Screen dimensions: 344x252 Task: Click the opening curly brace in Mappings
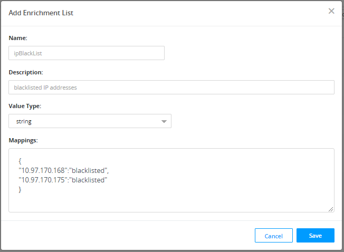(x=20, y=161)
